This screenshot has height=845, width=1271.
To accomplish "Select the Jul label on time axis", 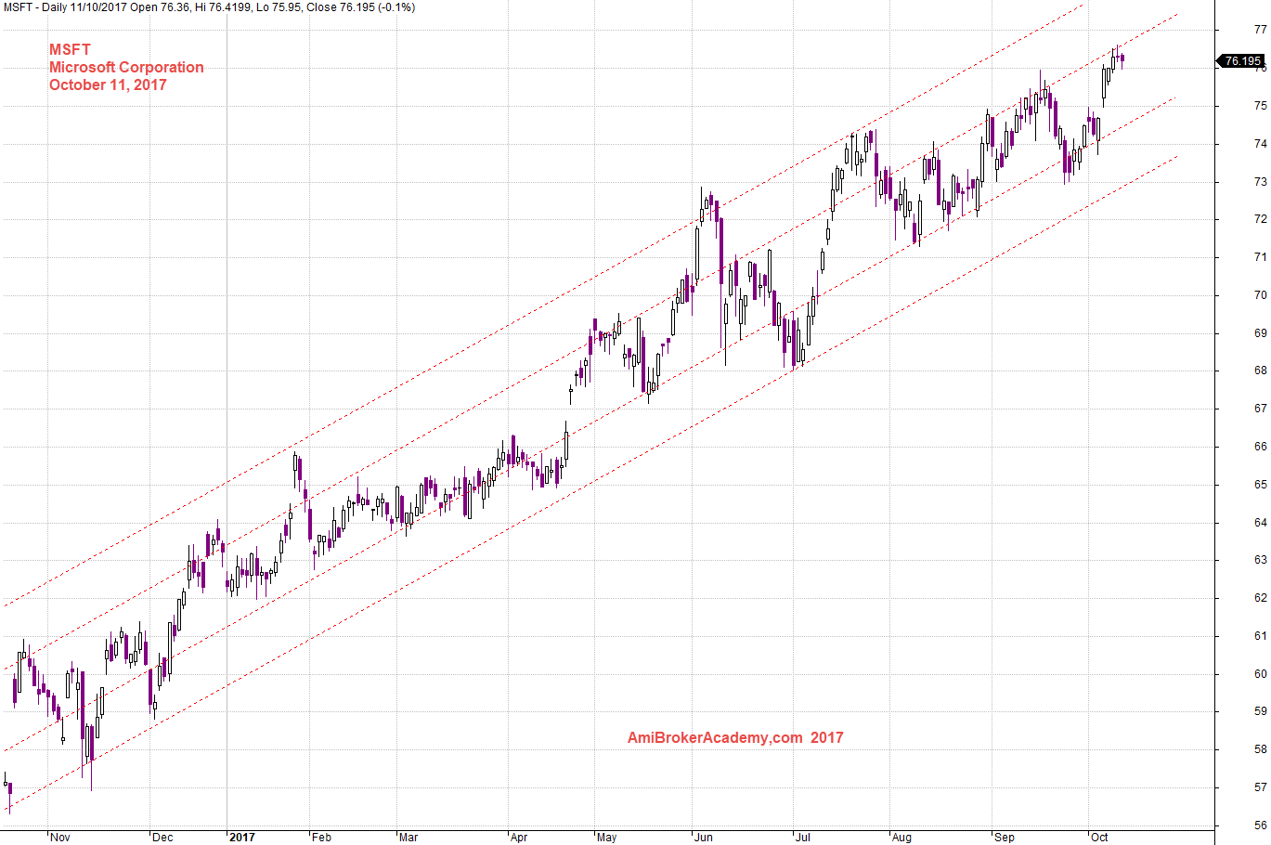I will pos(803,838).
